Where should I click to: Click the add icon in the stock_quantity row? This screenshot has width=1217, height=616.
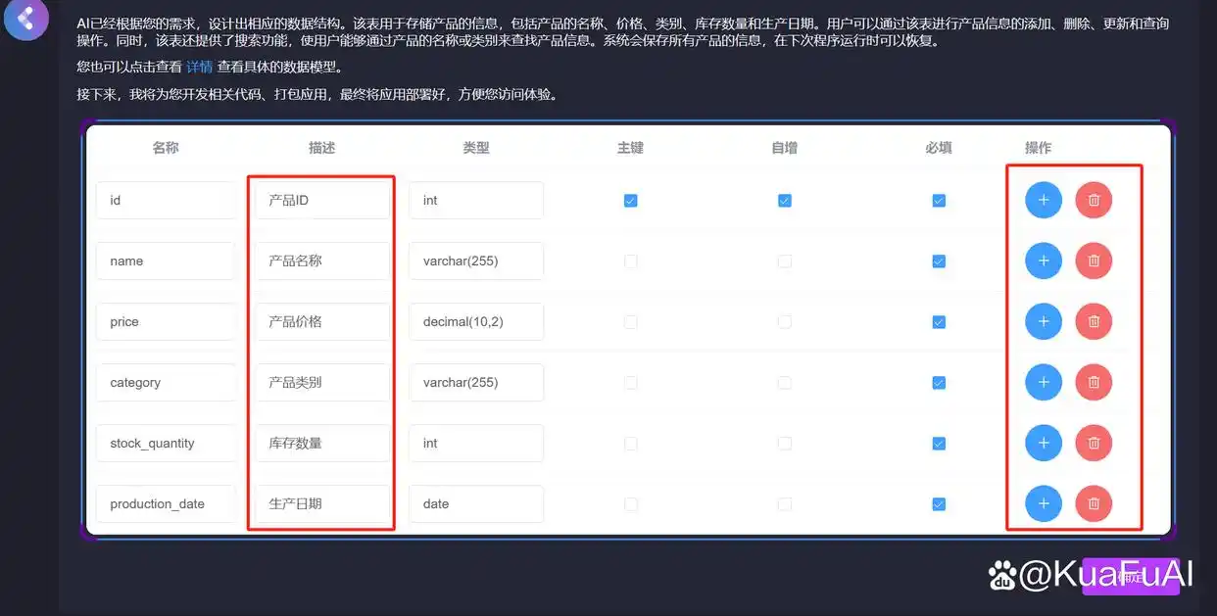click(1043, 443)
